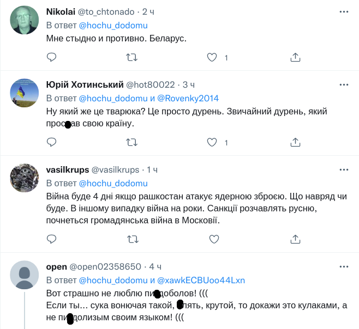The height and width of the screenshot is (329, 359).
Task: Open more options on vasilkrups' tweet
Action: point(344,170)
